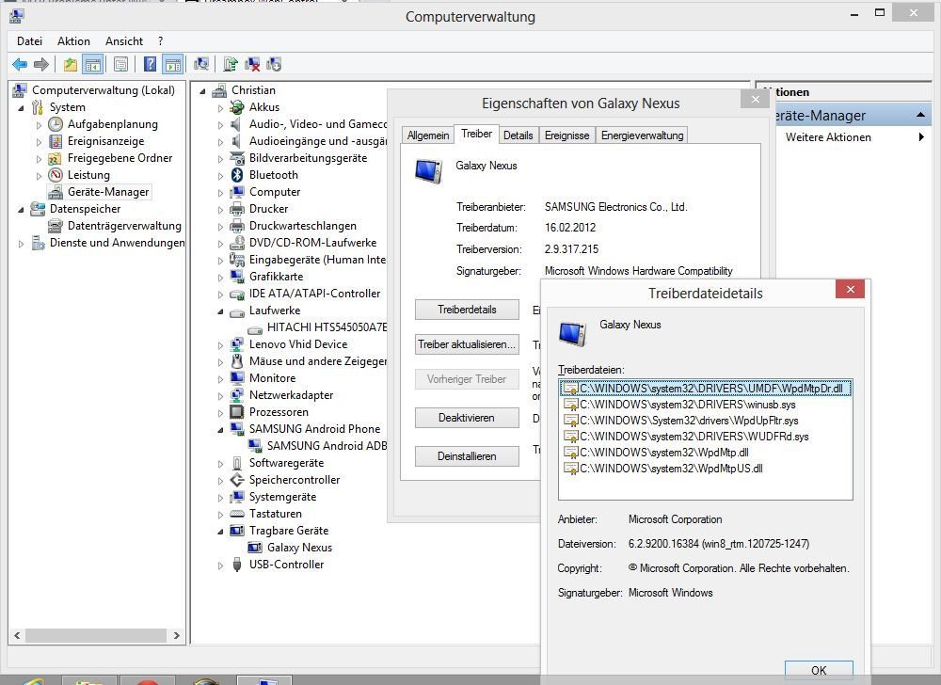
Task: Select the SAMSUNG Android ADB device entry
Action: pyautogui.click(x=327, y=446)
